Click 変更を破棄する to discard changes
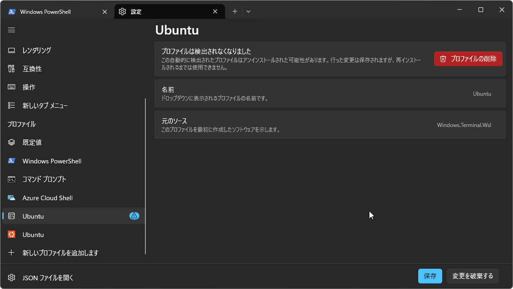 pos(473,276)
